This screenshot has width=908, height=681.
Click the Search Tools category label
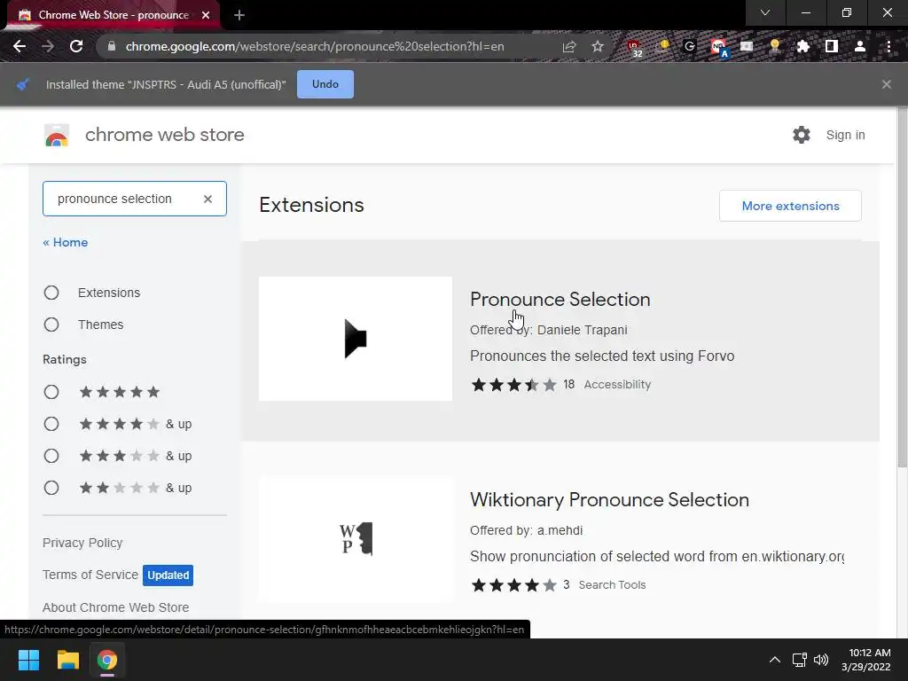point(612,585)
